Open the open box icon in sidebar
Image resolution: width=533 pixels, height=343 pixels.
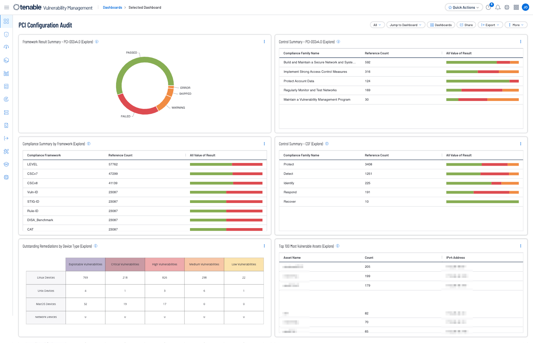(x=6, y=164)
